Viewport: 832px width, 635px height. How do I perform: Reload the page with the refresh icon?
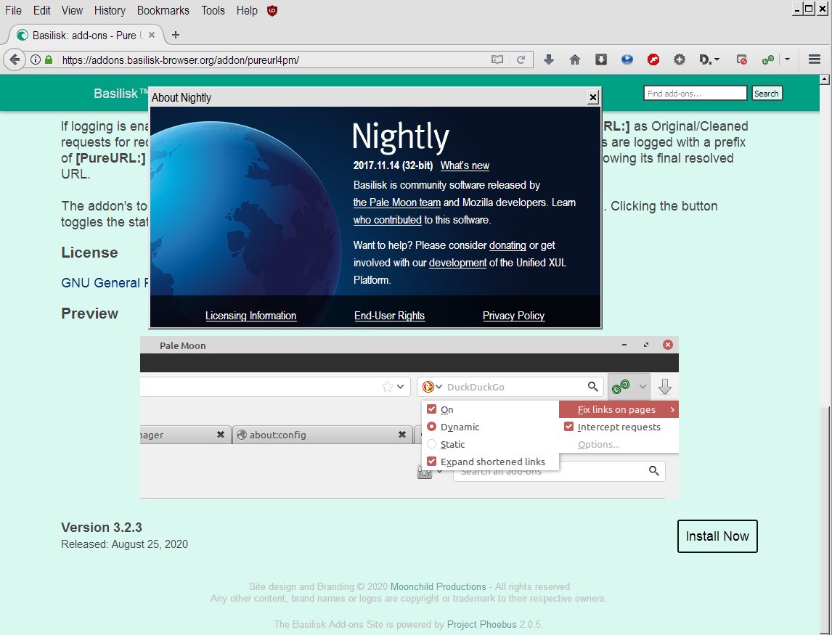coord(521,60)
